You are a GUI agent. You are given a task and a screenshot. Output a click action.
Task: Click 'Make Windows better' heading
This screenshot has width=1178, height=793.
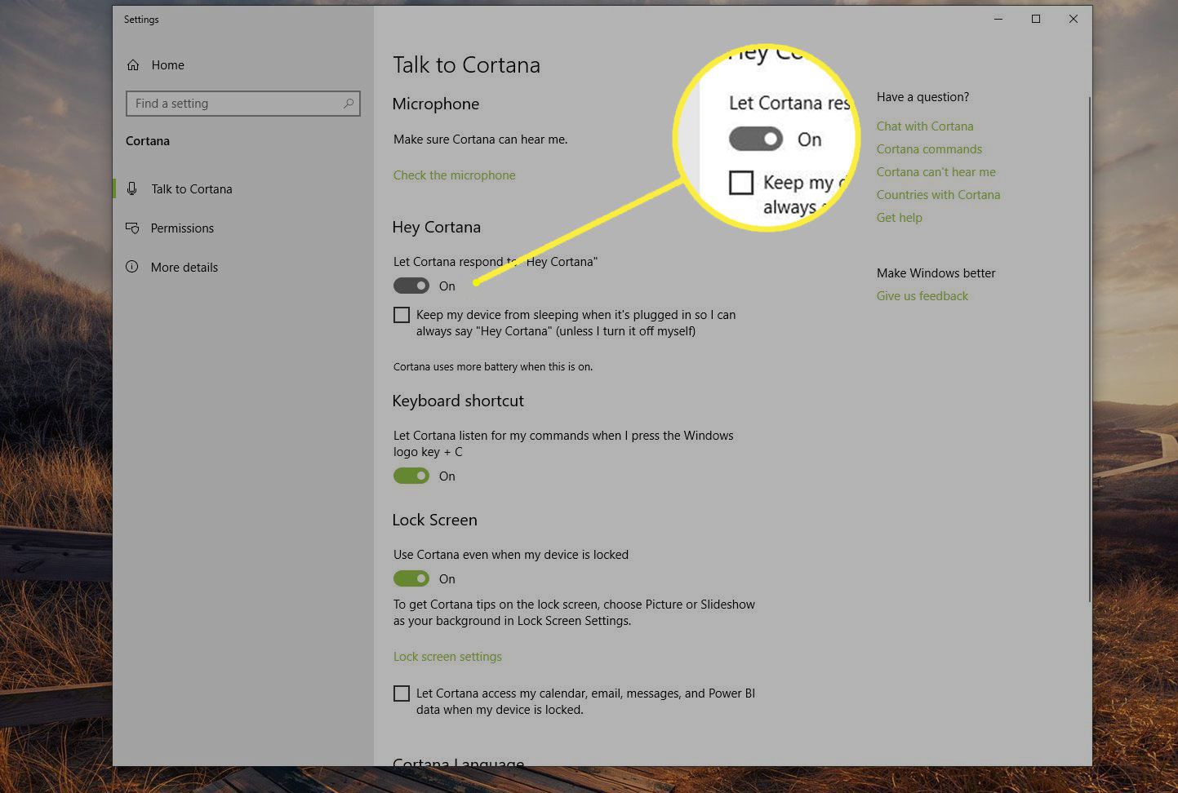click(936, 273)
